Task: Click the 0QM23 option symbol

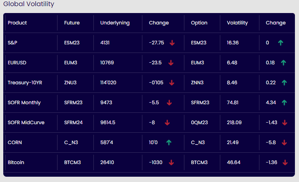Action: click(x=199, y=123)
